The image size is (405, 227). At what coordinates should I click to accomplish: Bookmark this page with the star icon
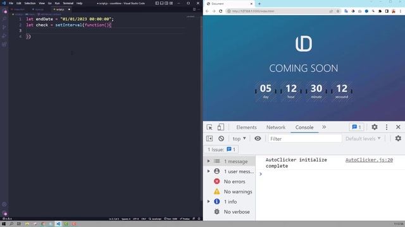(337, 11)
